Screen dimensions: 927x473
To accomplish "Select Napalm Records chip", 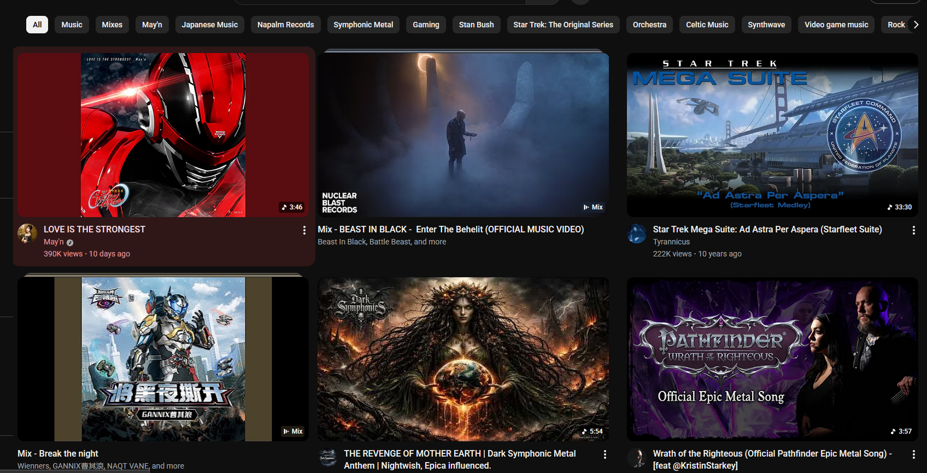I will tap(286, 25).
